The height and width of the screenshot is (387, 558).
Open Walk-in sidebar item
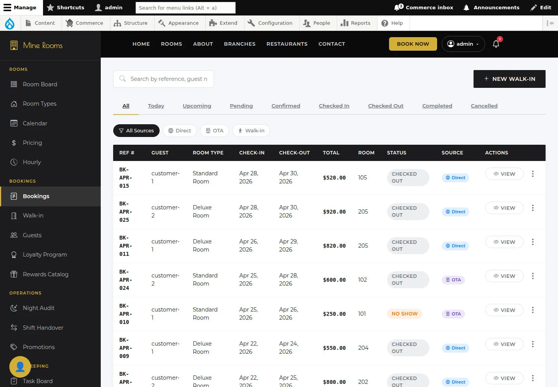click(x=50, y=216)
